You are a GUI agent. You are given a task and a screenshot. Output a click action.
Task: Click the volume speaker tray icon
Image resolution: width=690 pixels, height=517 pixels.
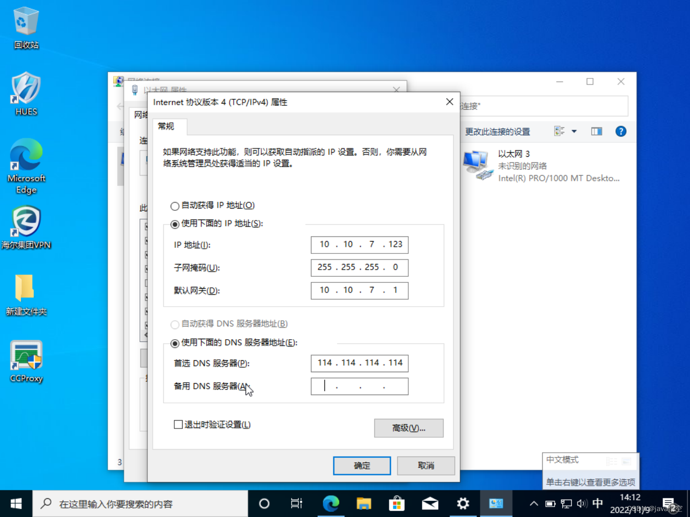coord(582,504)
